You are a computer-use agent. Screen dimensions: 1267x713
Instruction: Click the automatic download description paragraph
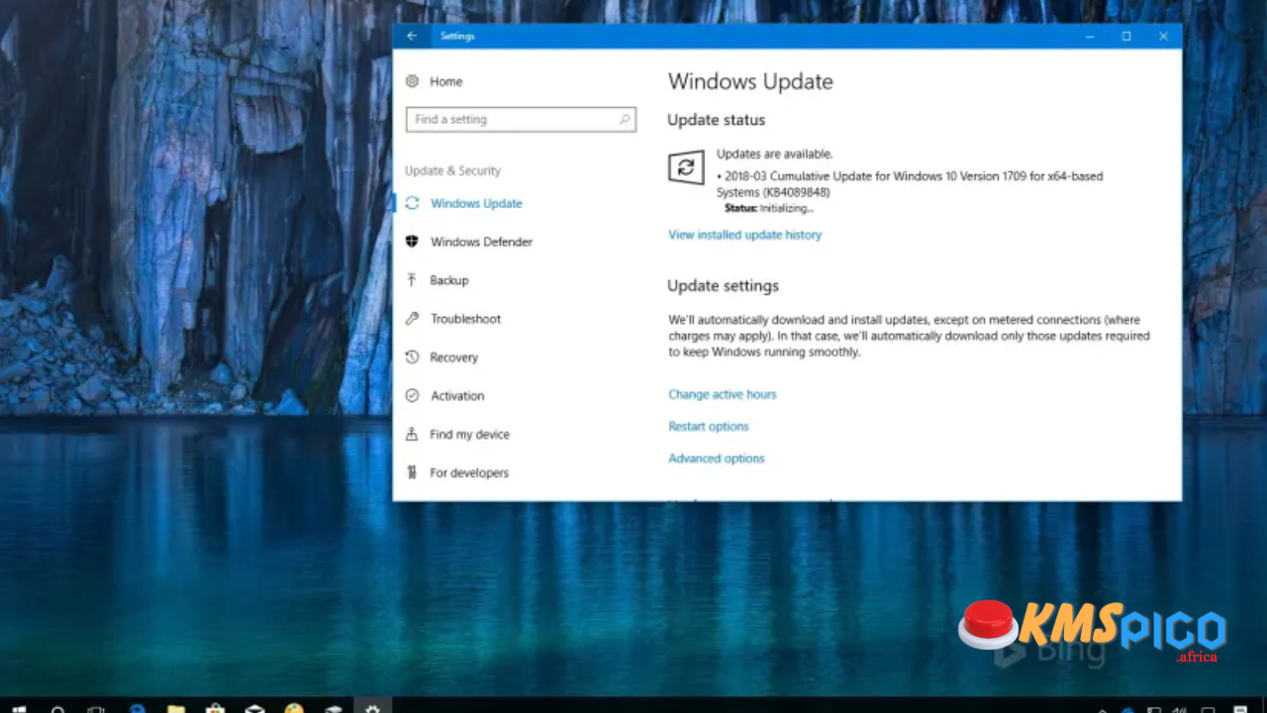coord(909,336)
